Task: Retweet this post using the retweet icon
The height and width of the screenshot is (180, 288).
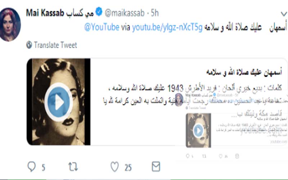Action: (x=73, y=167)
